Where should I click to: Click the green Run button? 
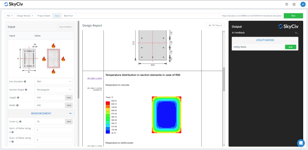(293, 15)
